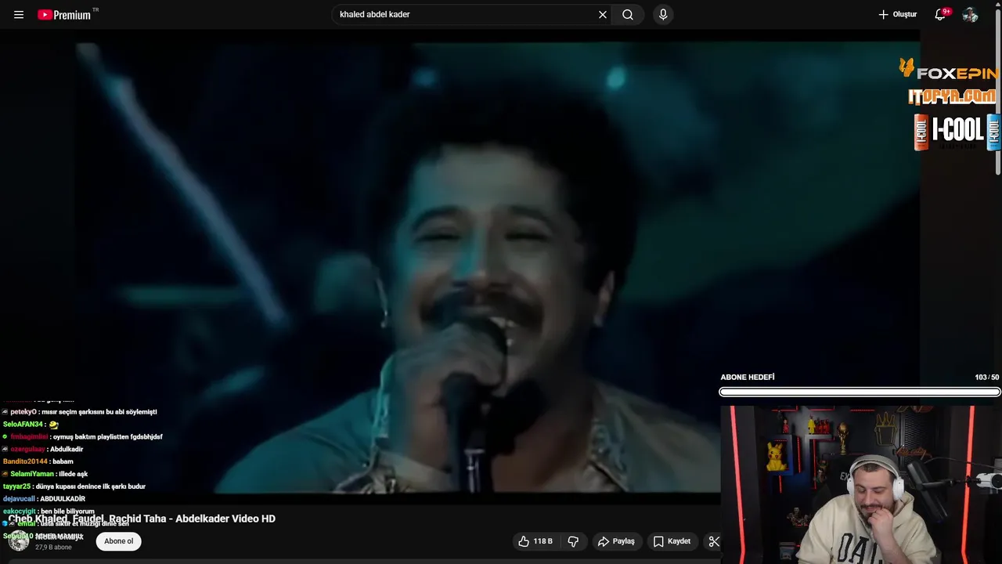Open the Oluştur create menu
The height and width of the screenshot is (564, 1002).
(x=897, y=15)
